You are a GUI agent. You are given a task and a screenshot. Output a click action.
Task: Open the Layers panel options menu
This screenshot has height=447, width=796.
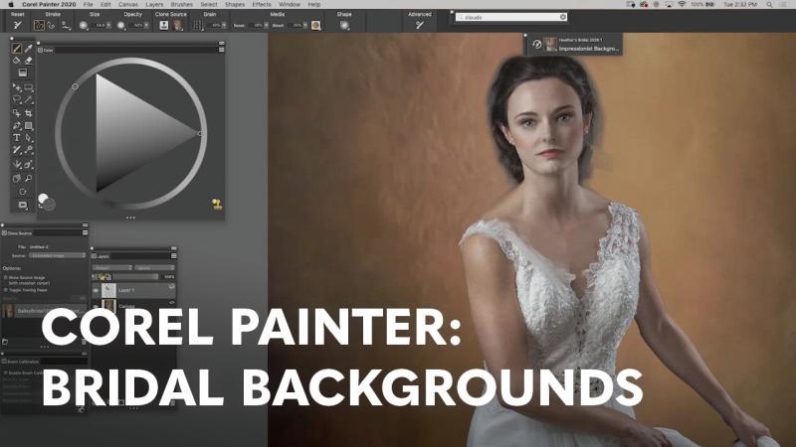(x=173, y=255)
